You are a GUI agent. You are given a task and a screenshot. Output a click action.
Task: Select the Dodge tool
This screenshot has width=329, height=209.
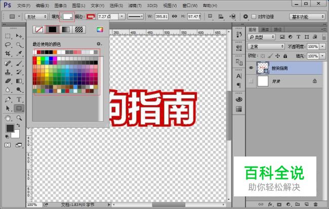(19, 89)
